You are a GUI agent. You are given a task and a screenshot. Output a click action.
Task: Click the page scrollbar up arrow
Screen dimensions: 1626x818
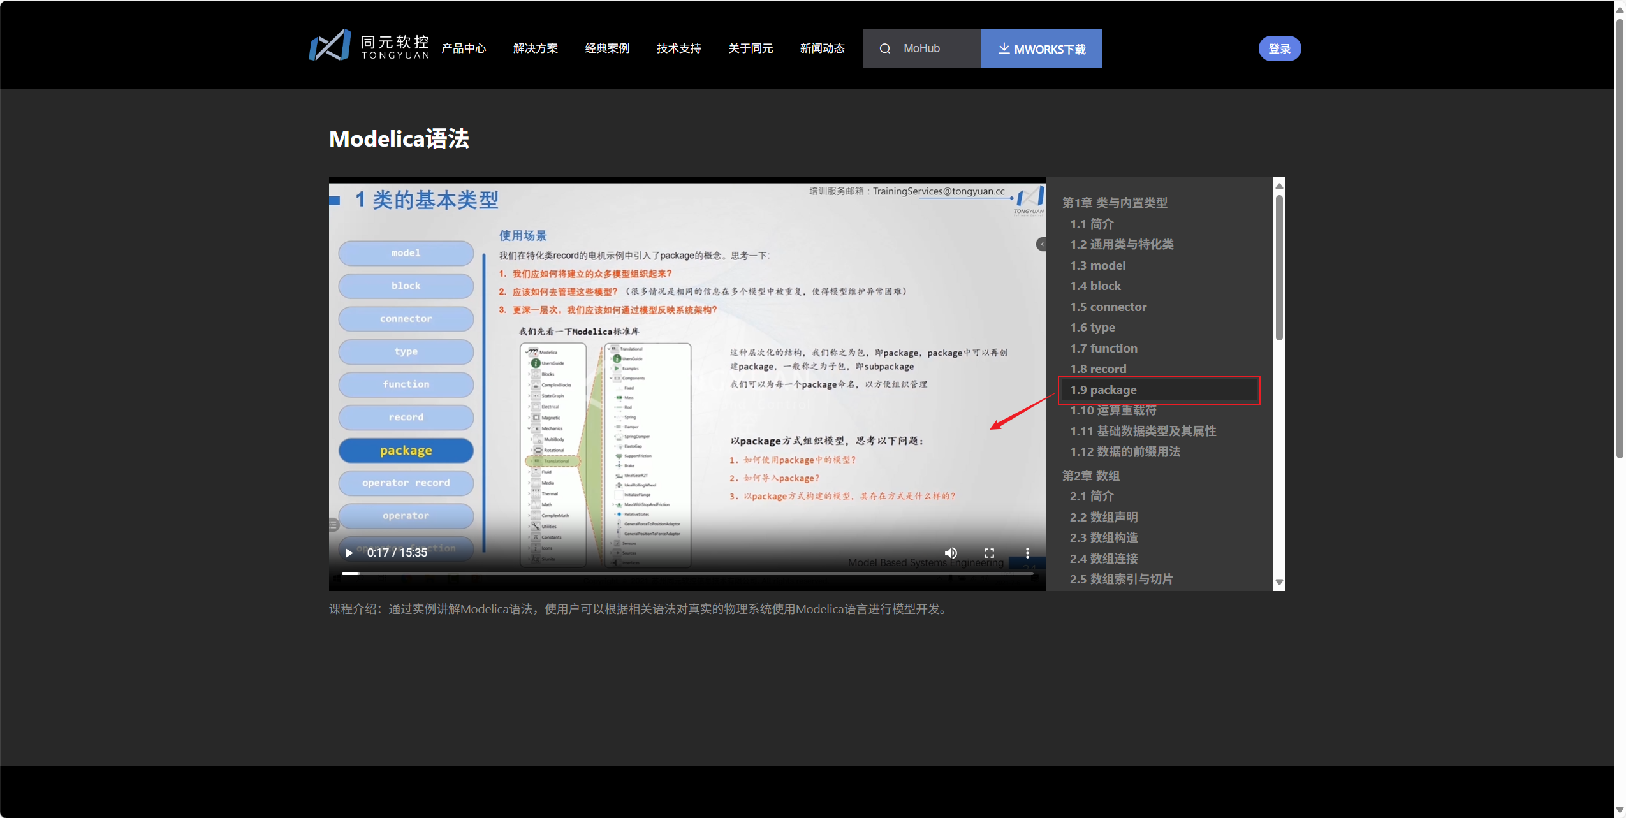(x=1620, y=9)
